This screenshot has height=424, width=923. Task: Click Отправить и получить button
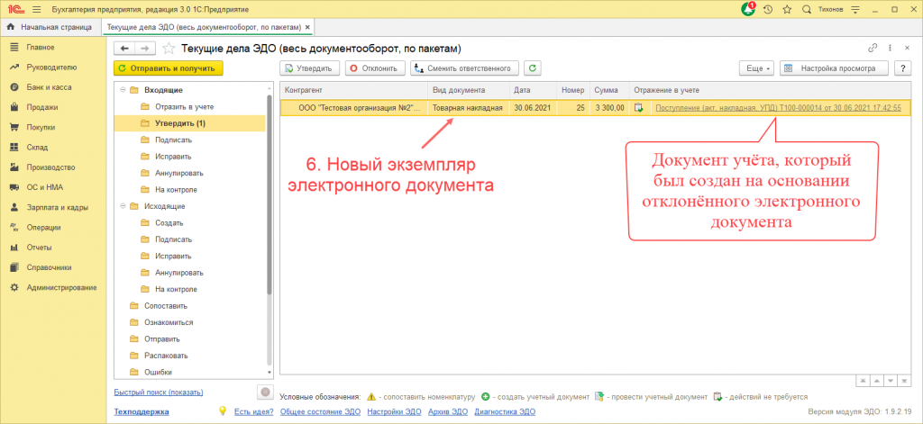[x=169, y=68]
